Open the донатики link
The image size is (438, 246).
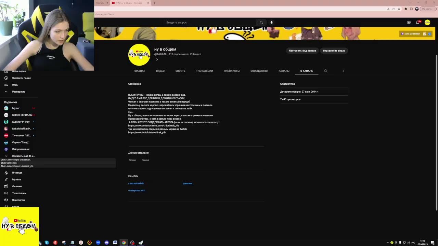coord(188,183)
